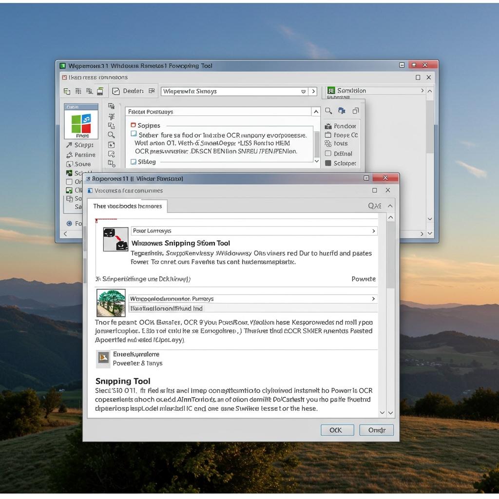Click the brown arrow icon beside Poveeter & Tunys
499x499 pixels.
tap(103, 359)
